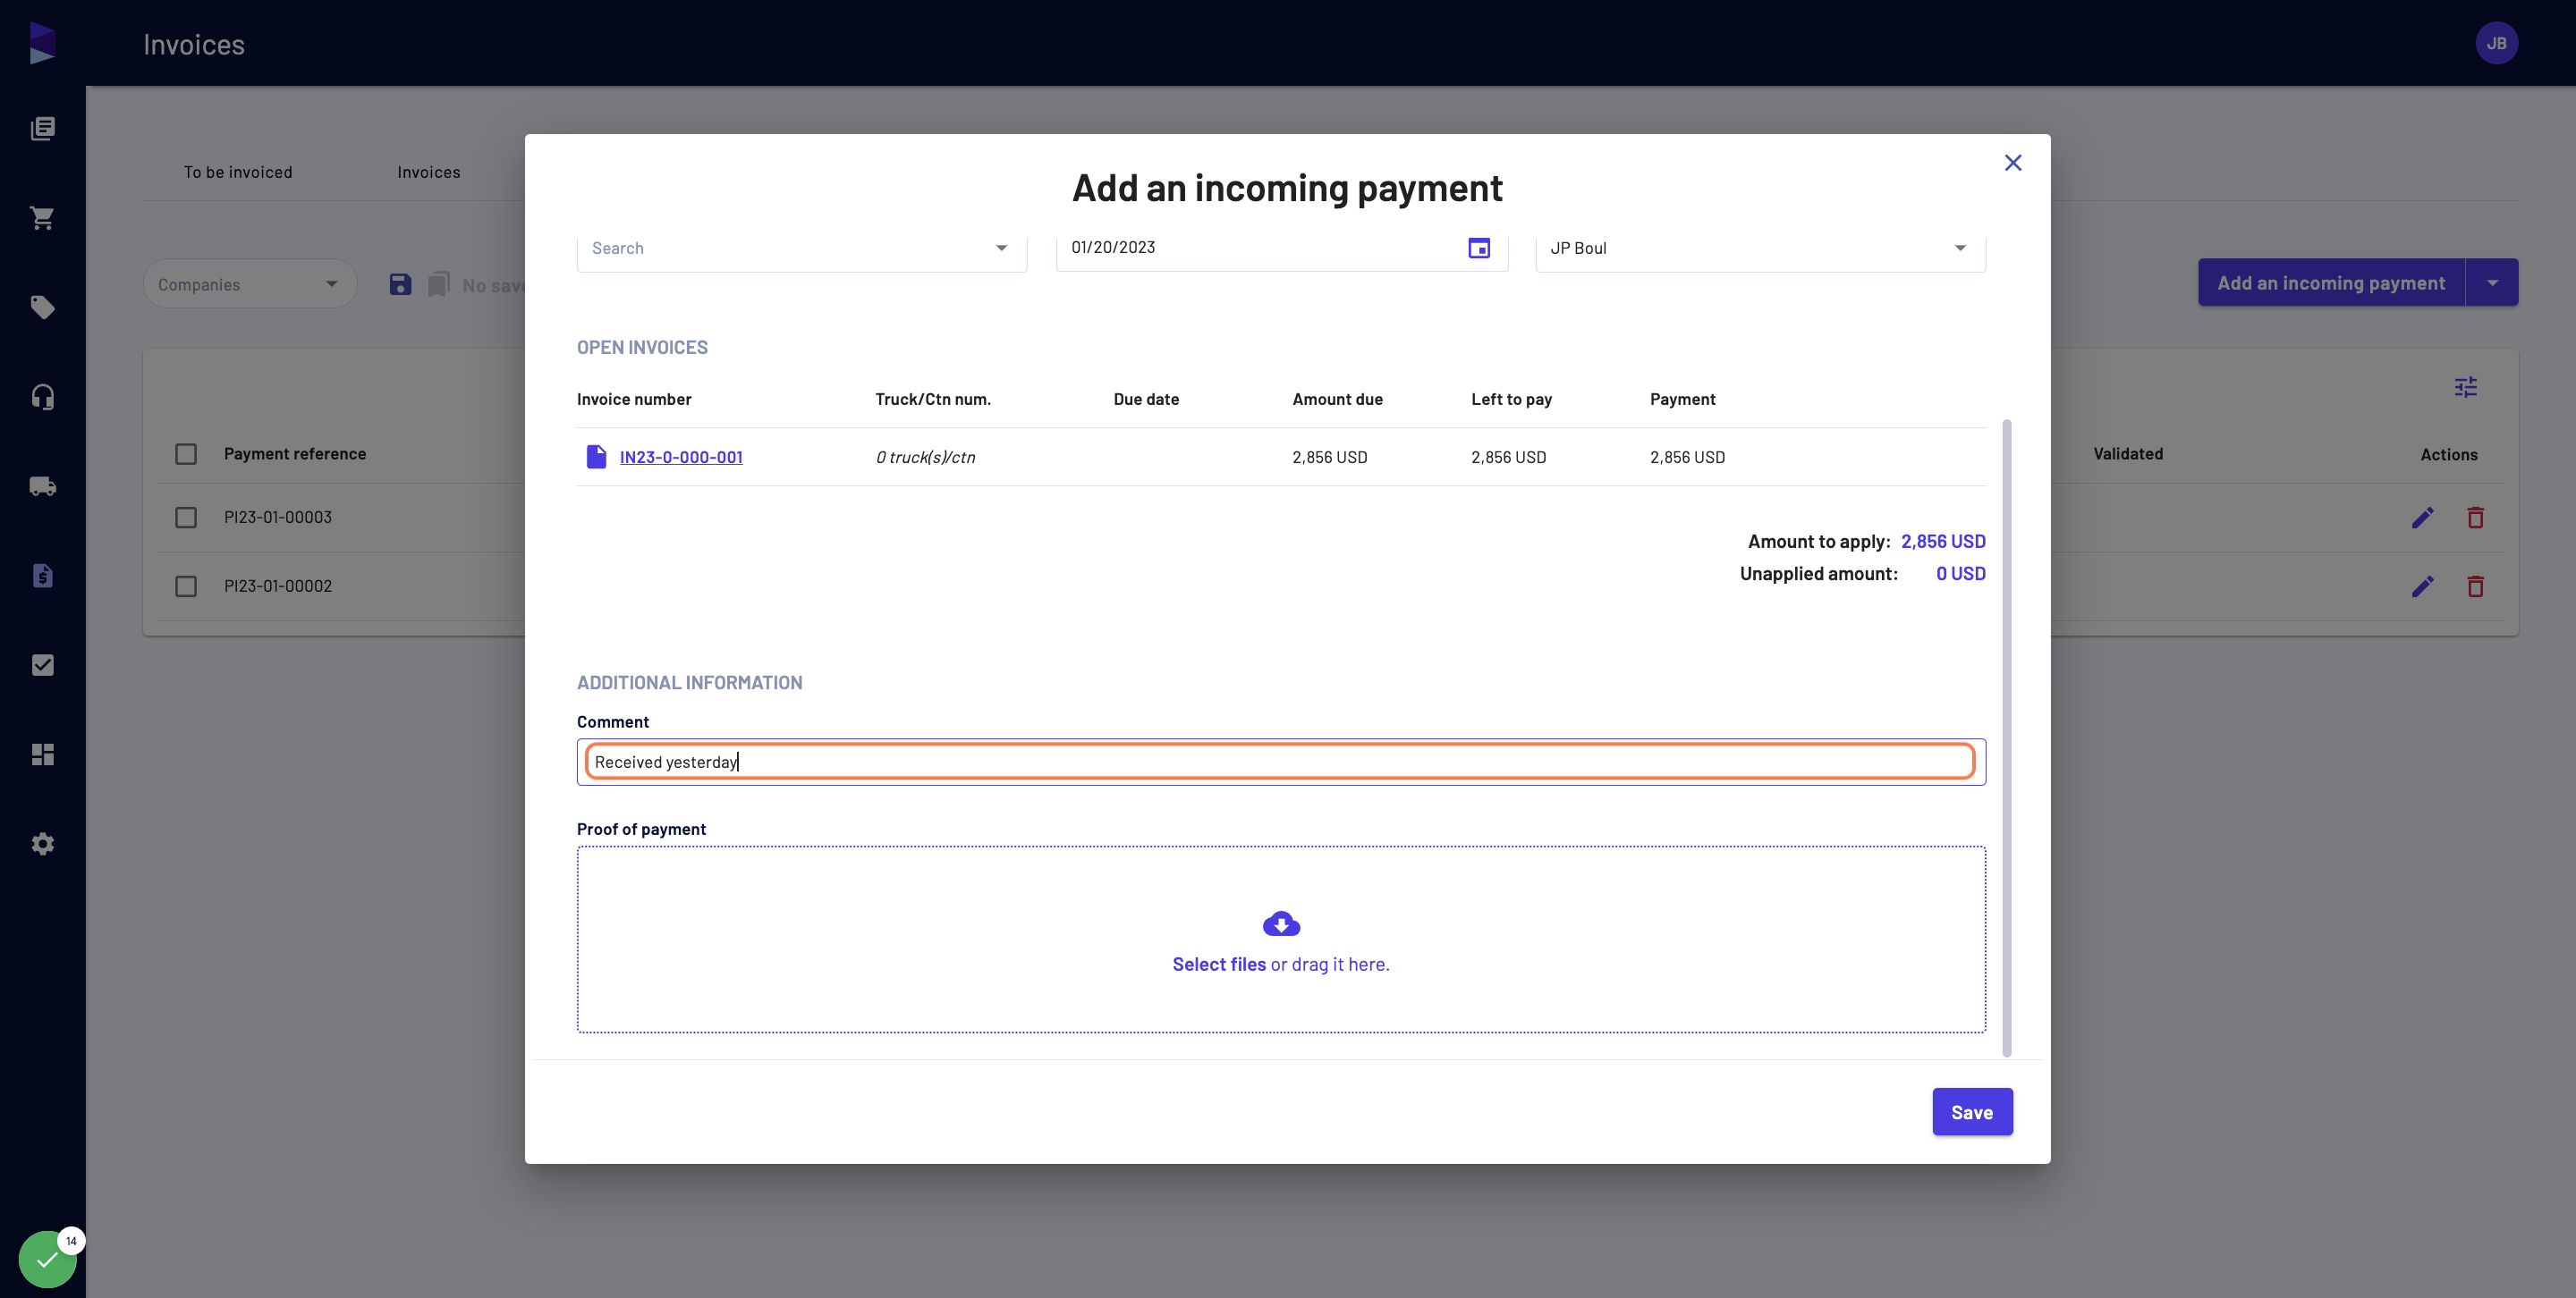Click the Add an incoming payment button
Screen dimensions: 2576x1298
pos(2331,283)
